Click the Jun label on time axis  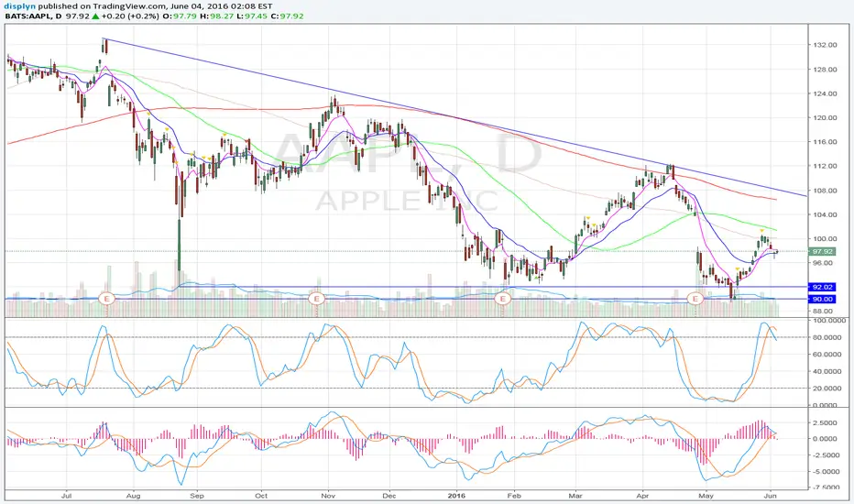pyautogui.click(x=770, y=496)
